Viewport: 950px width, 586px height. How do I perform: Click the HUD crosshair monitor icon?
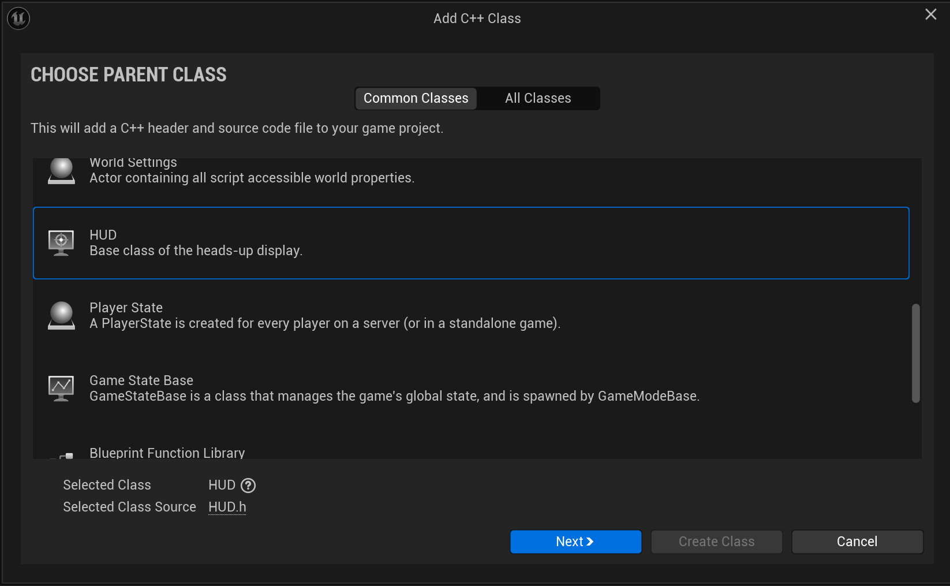[61, 242]
